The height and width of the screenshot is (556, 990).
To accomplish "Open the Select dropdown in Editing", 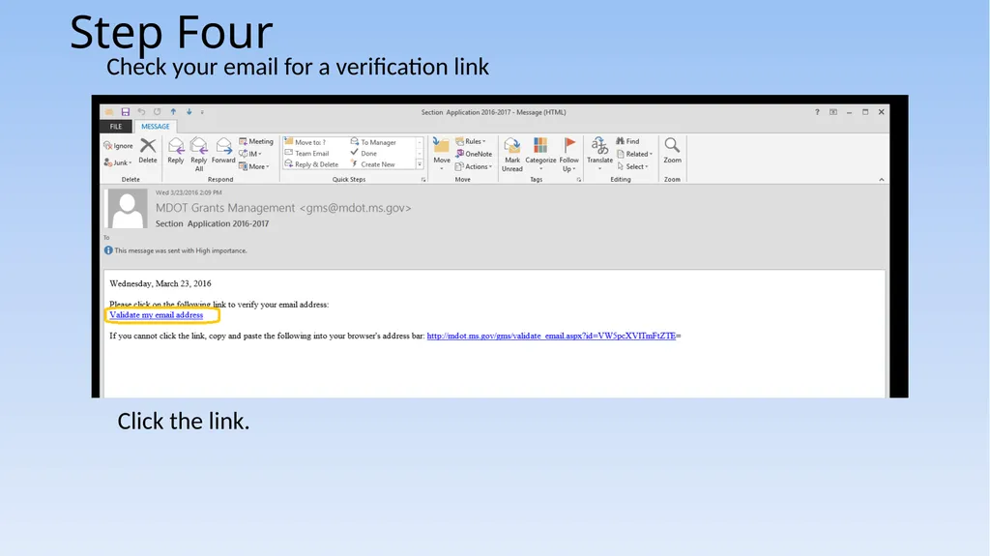I will click(632, 166).
